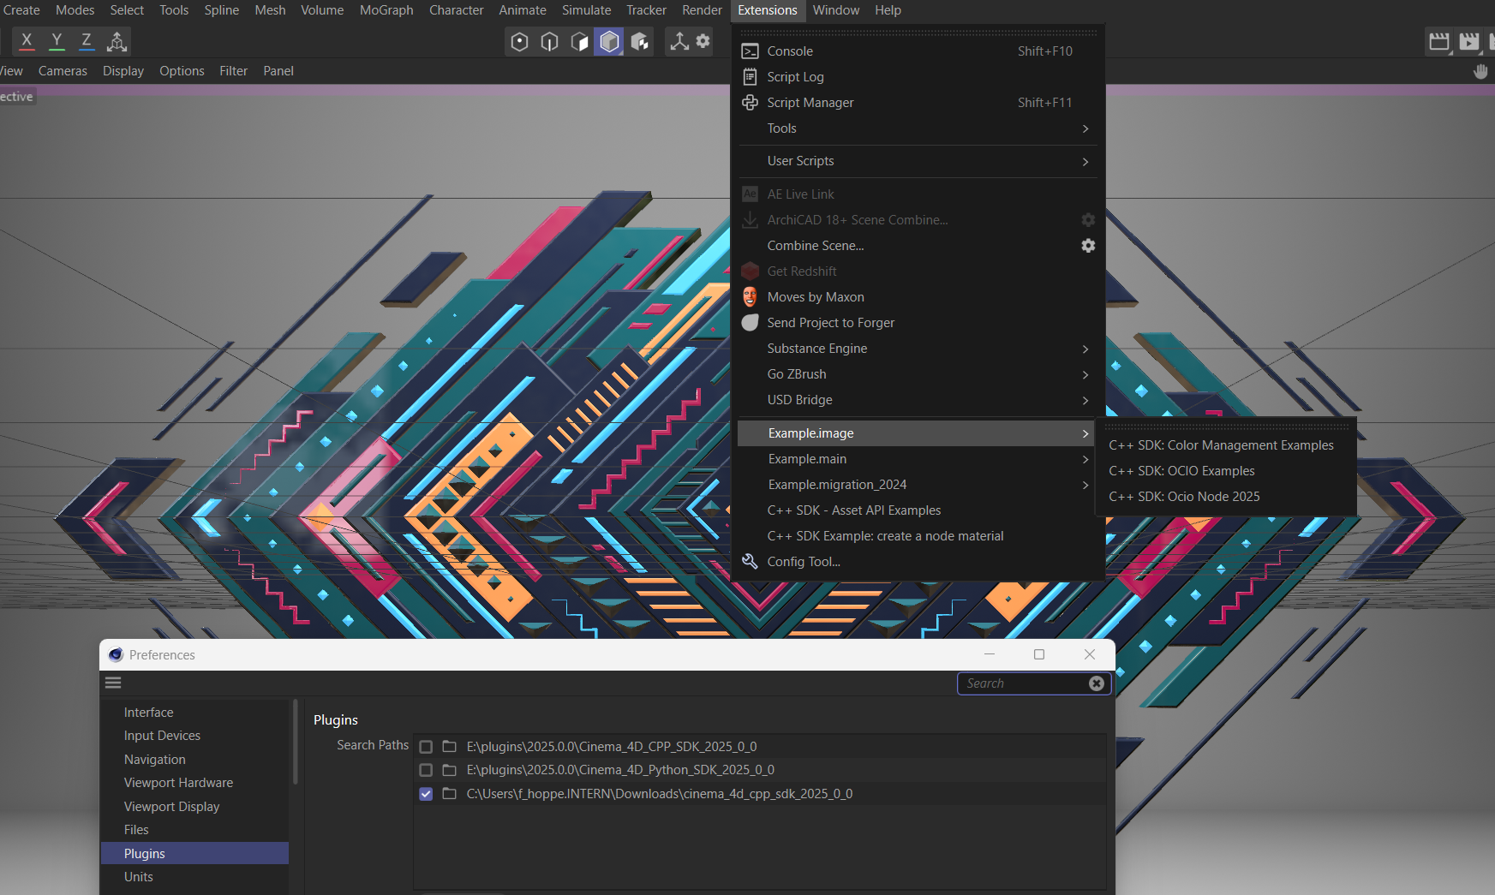
Task: Toggle the Z axis lock icon
Action: pos(87,40)
